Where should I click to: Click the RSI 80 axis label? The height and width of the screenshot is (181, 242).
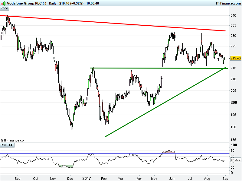click(232, 151)
